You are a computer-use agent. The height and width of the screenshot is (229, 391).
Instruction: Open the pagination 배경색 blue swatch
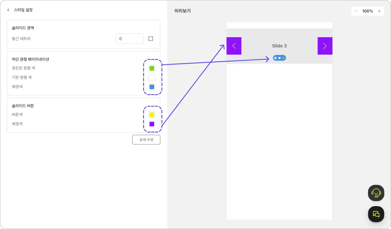[x=152, y=87]
